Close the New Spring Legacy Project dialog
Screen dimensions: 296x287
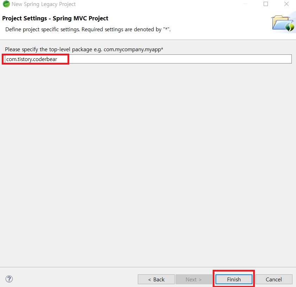tap(287, 4)
